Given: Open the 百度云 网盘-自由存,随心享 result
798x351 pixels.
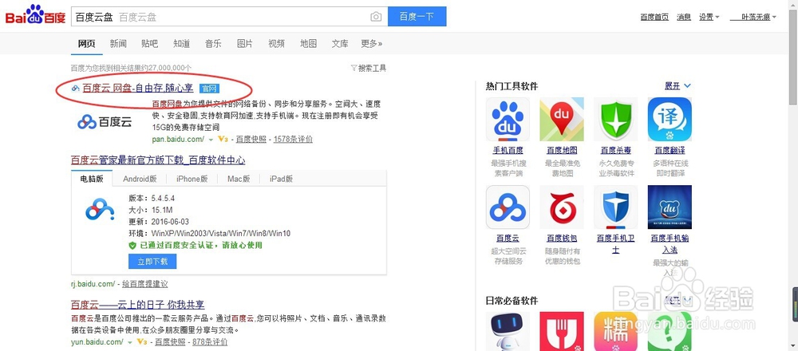Looking at the screenshot, I should [138, 89].
